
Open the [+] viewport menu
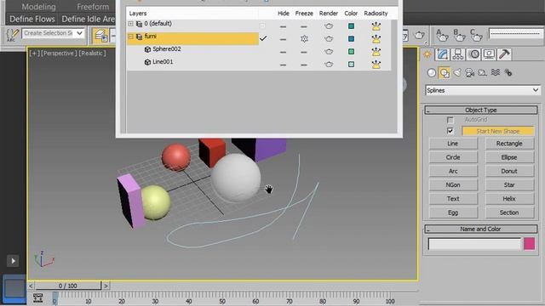34,54
